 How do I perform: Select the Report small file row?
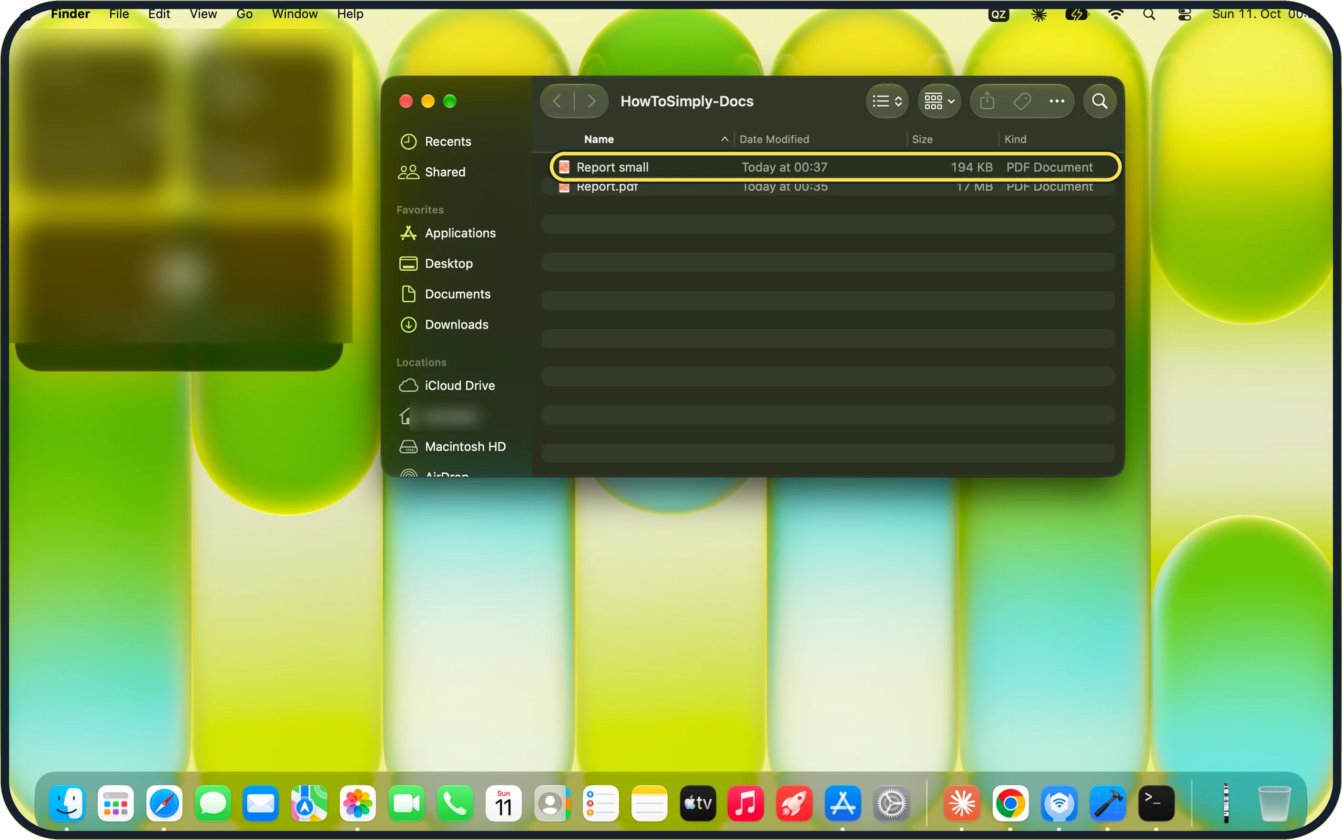coord(835,167)
